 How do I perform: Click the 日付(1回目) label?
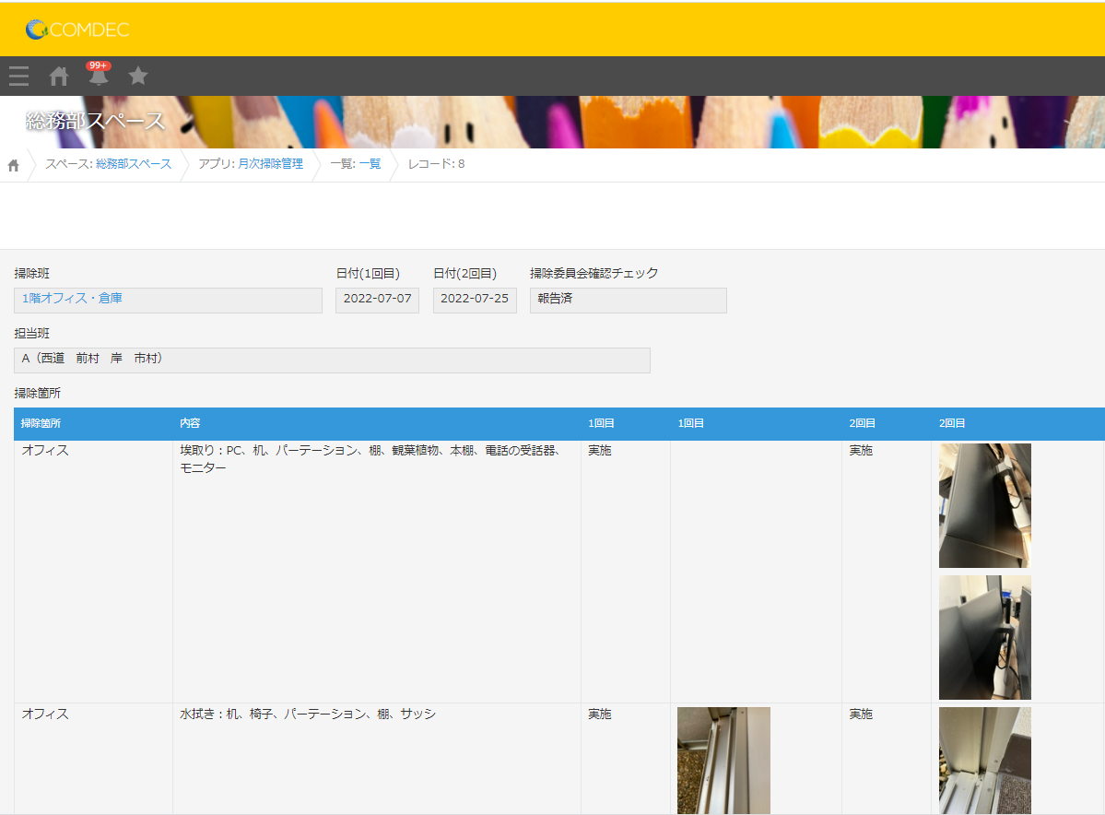click(x=368, y=273)
